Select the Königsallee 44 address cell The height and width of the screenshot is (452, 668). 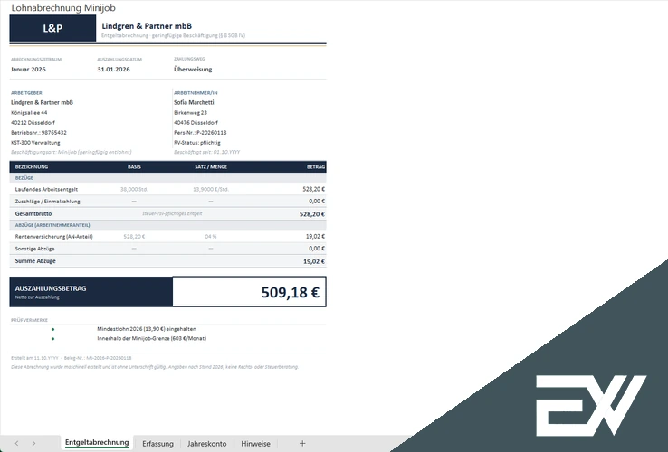pos(29,112)
